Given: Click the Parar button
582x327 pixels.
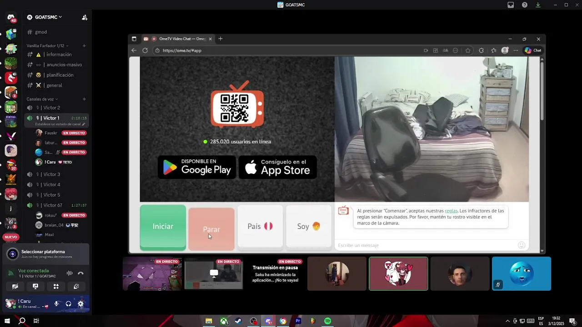Looking at the screenshot, I should tap(211, 229).
